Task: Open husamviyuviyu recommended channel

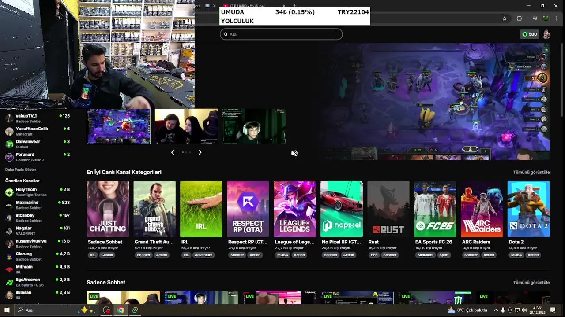Action: [x=38, y=243]
